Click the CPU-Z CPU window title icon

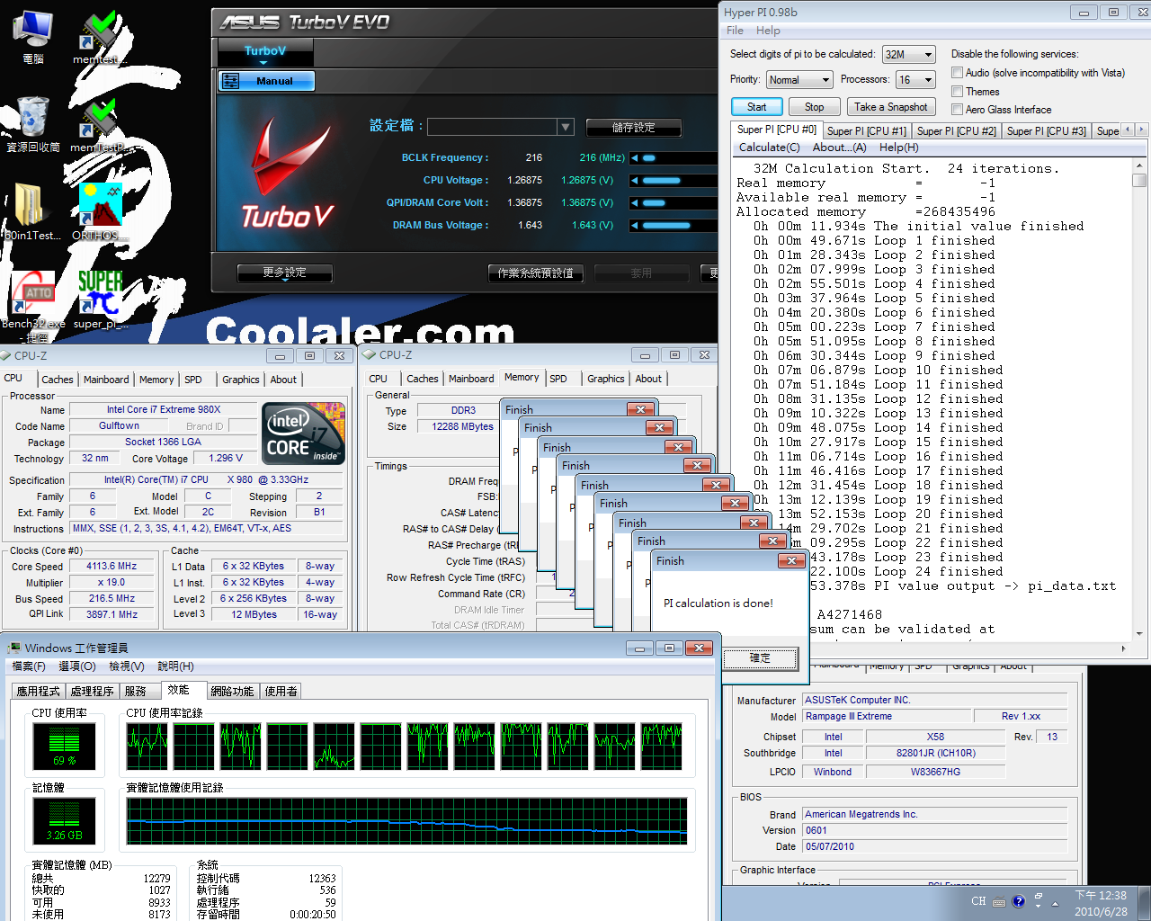click(x=6, y=355)
